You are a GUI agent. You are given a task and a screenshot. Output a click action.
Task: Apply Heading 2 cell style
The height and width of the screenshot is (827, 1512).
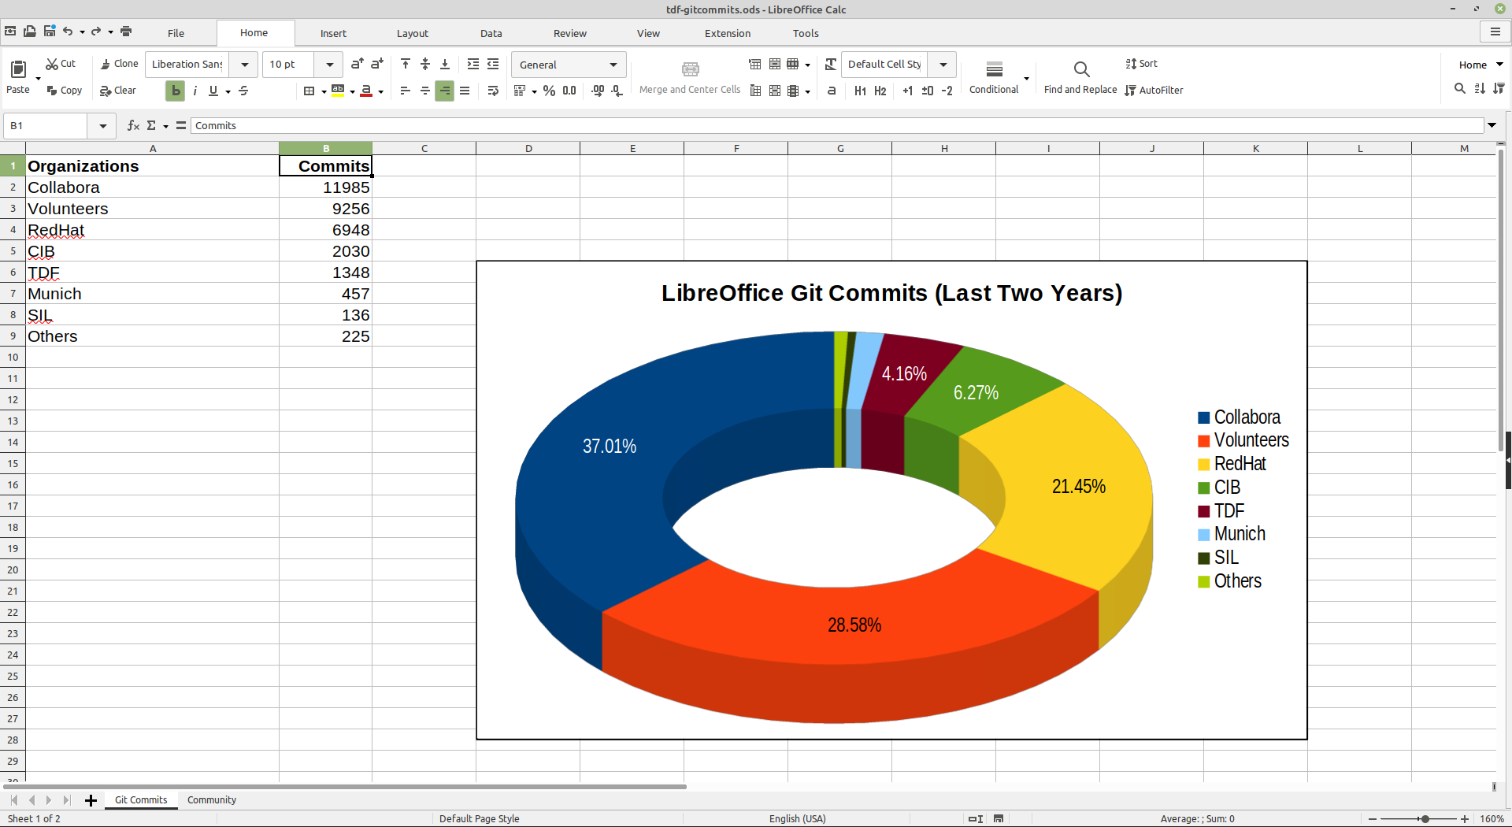click(880, 91)
